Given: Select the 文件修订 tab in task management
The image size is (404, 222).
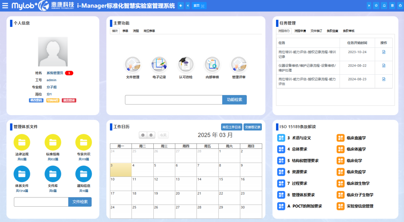Looking at the screenshot, I should [x=316, y=31].
